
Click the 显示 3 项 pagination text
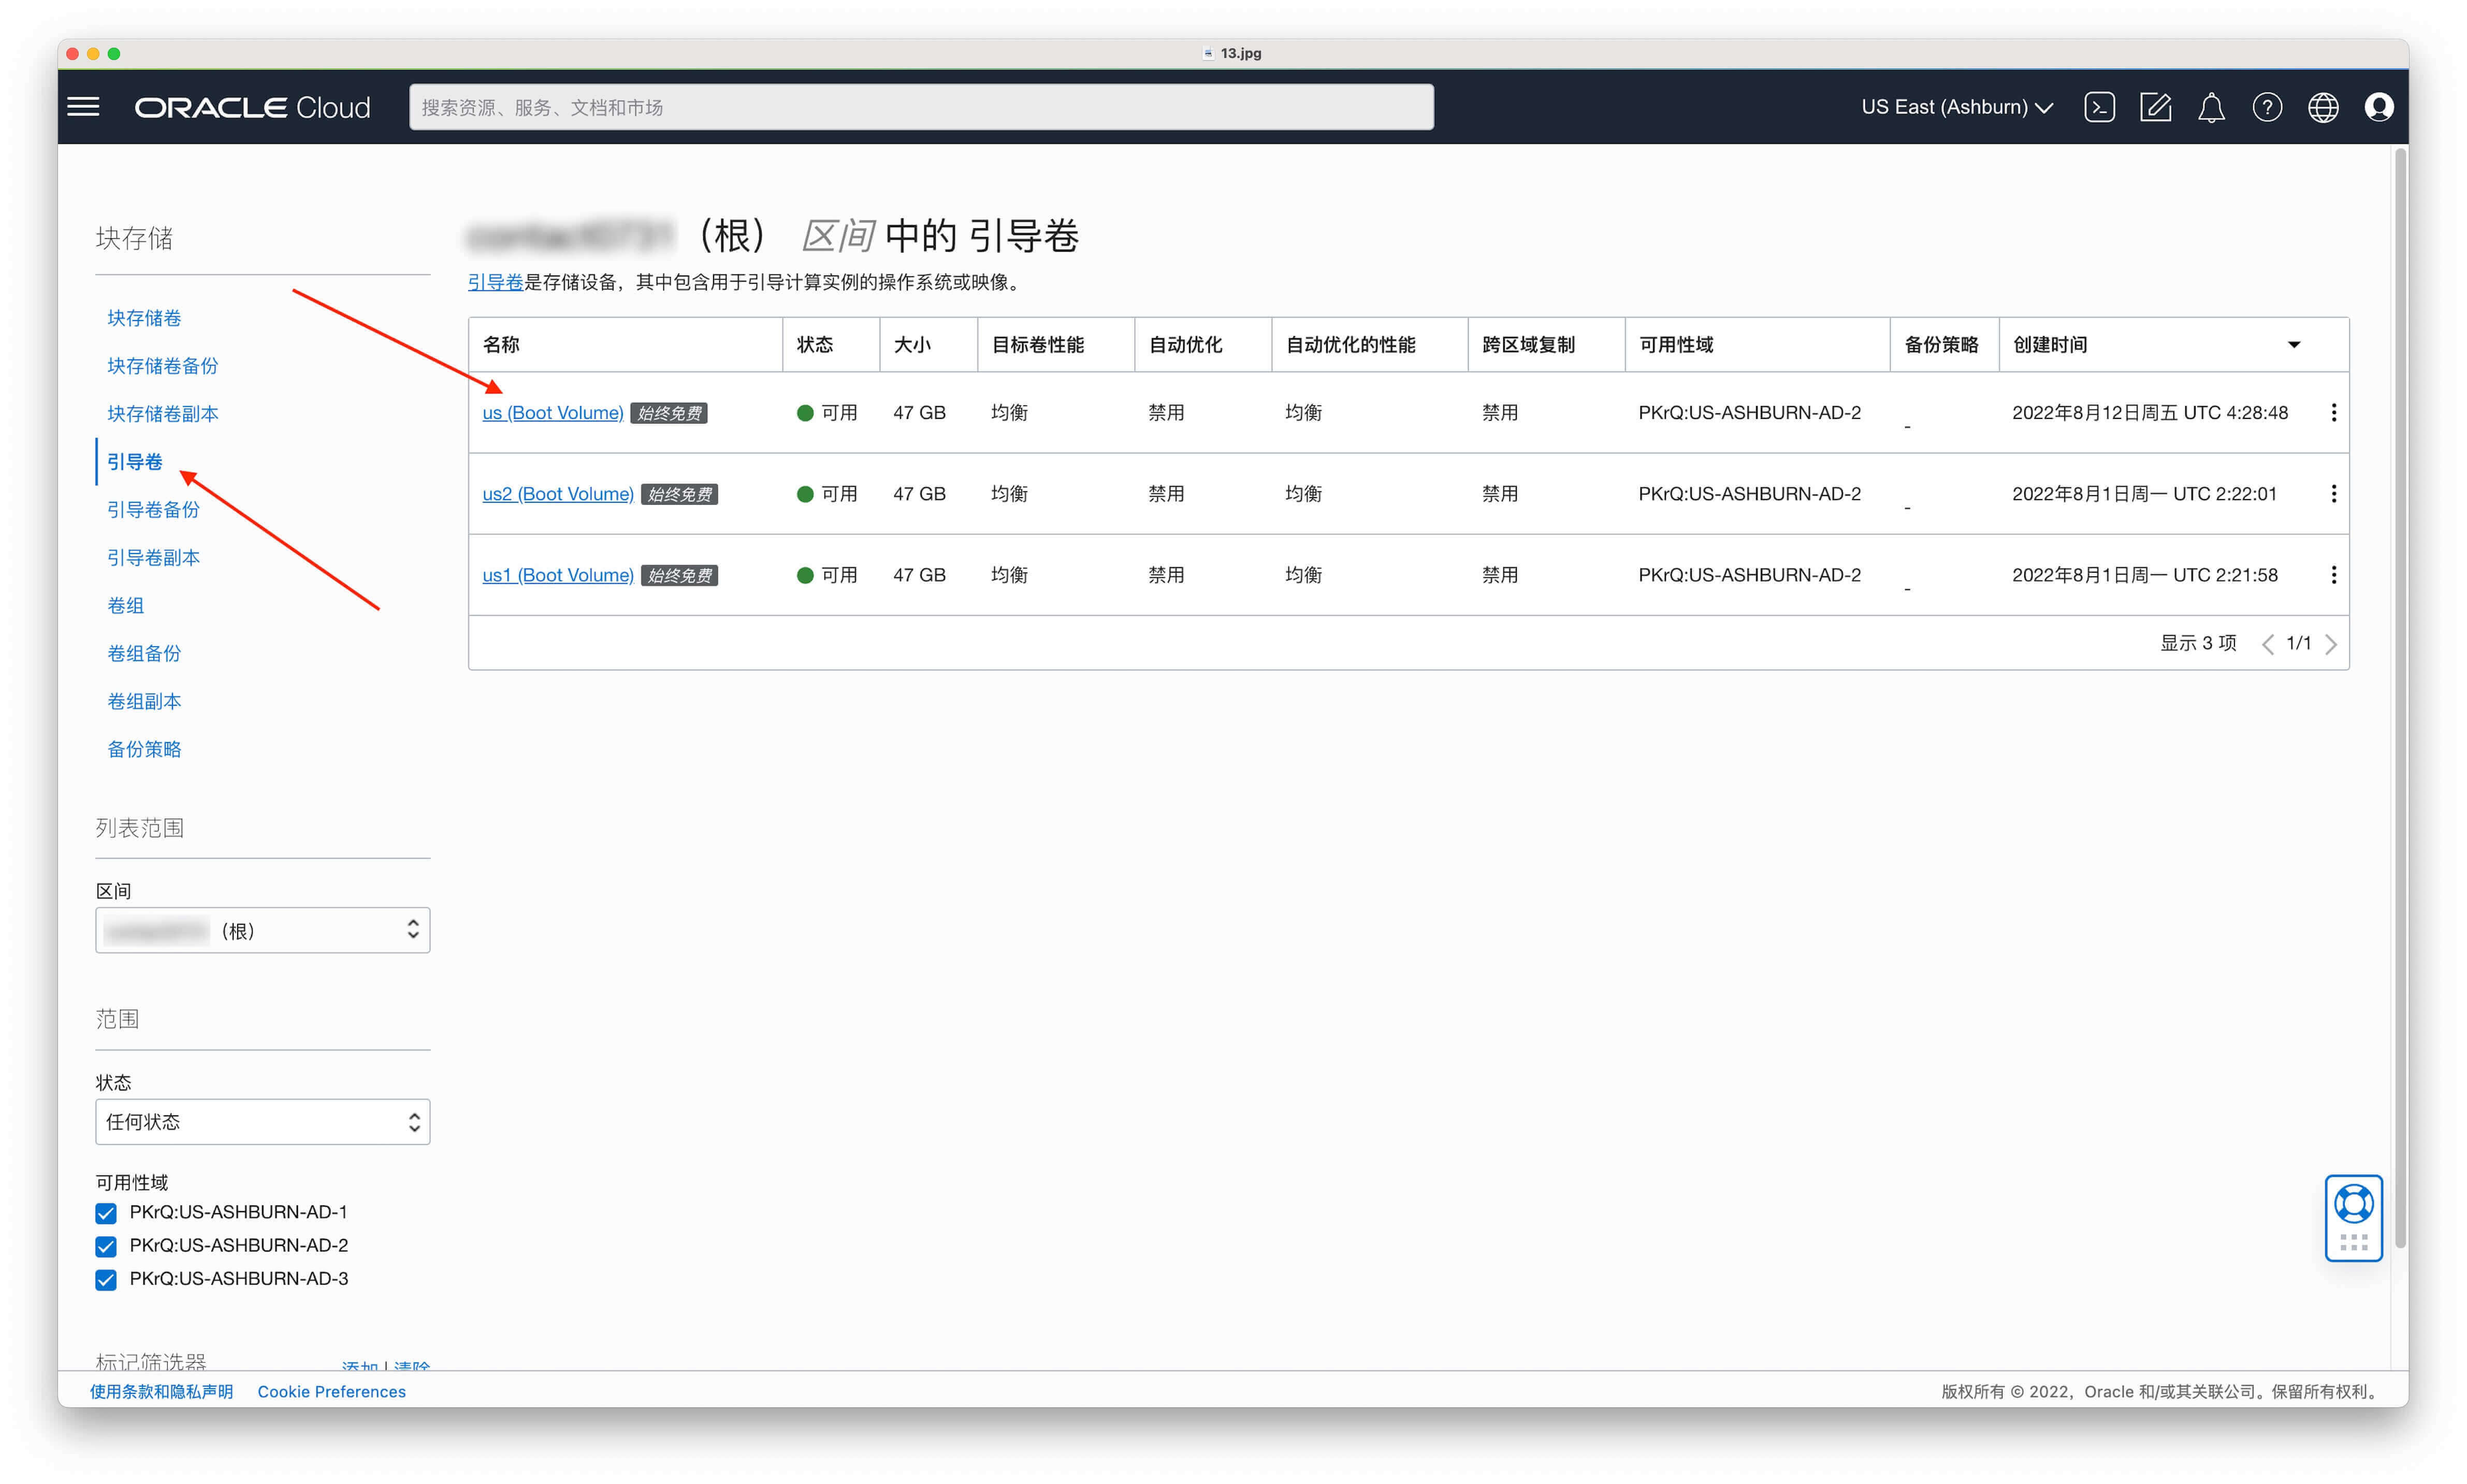[2197, 643]
